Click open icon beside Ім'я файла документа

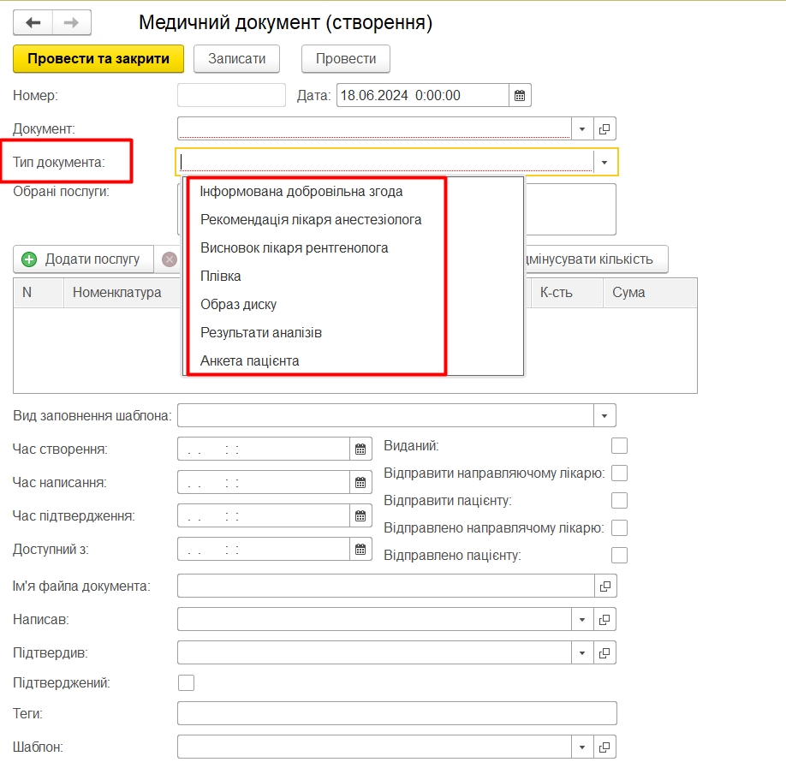coord(604,586)
